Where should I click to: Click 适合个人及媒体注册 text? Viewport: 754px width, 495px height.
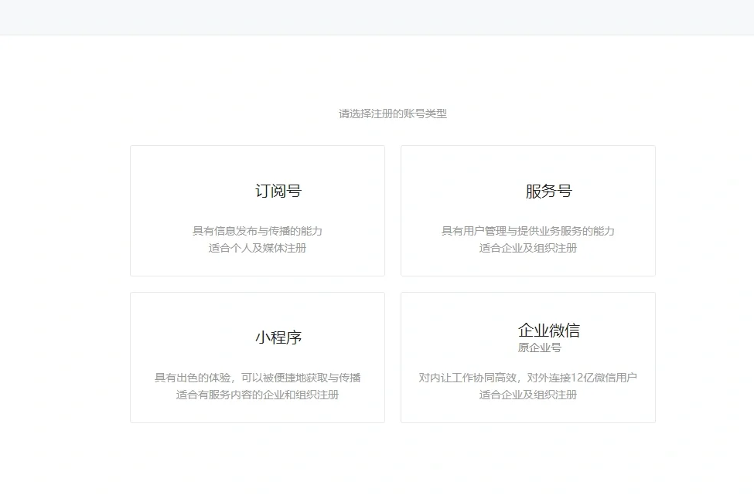click(257, 248)
